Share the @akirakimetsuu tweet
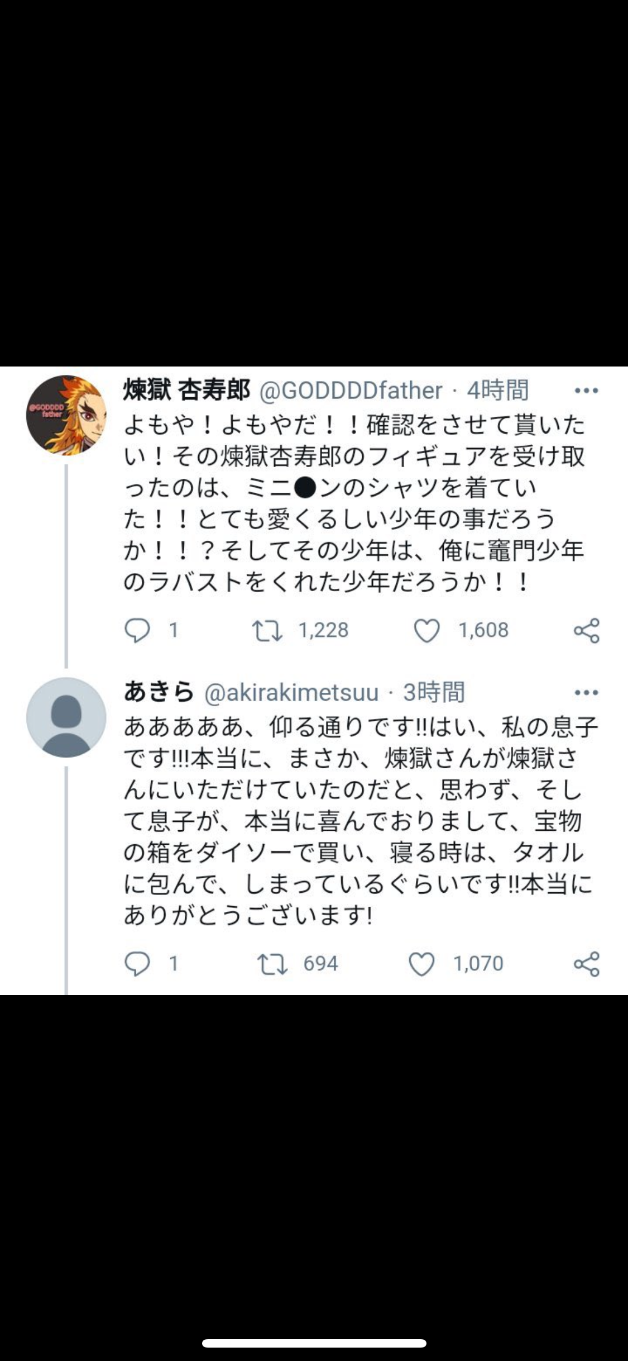Image resolution: width=628 pixels, height=1361 pixels. pyautogui.click(x=586, y=964)
